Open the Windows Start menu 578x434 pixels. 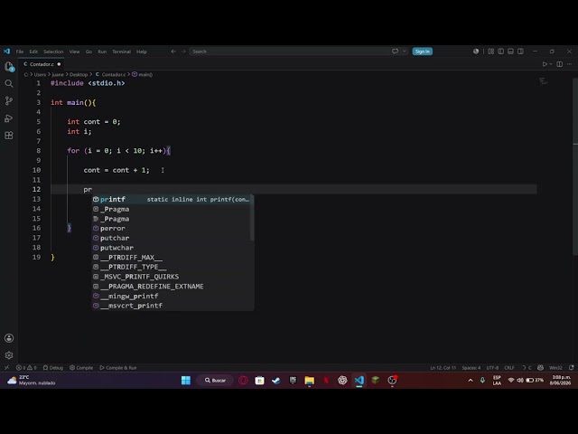tap(186, 380)
